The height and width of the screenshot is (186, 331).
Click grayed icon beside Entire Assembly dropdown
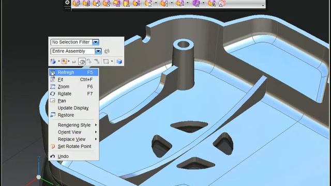coord(107,51)
